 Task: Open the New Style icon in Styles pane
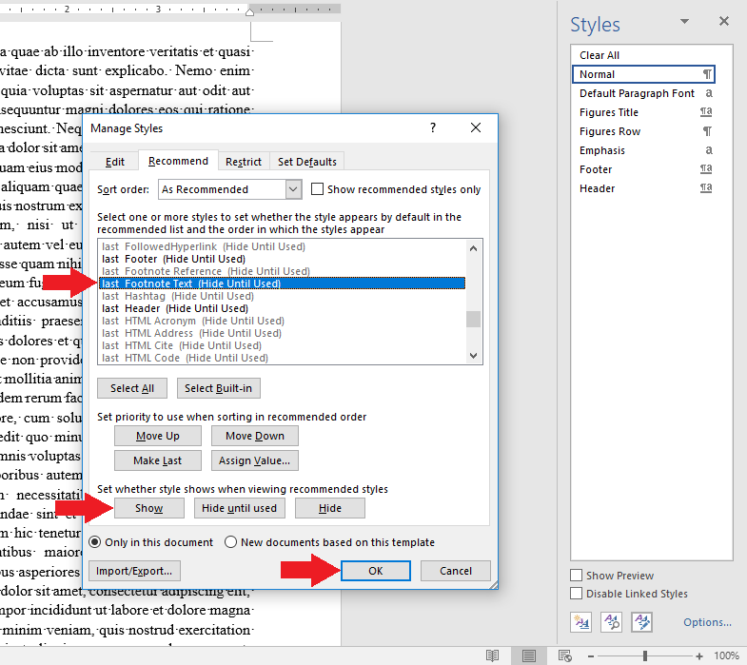[581, 621]
